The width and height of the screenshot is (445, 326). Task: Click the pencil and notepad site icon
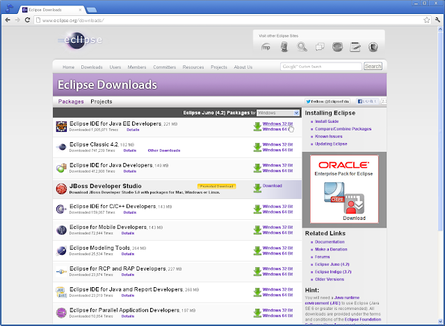click(x=355, y=46)
